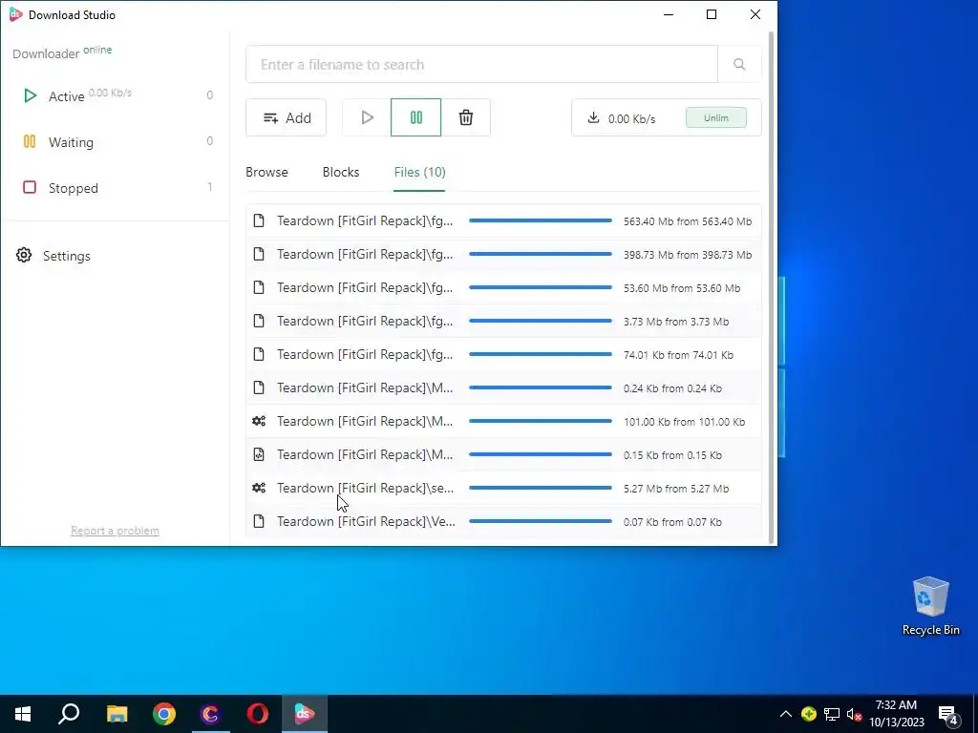Click code file icon of 0.15 Kb row

(x=259, y=454)
